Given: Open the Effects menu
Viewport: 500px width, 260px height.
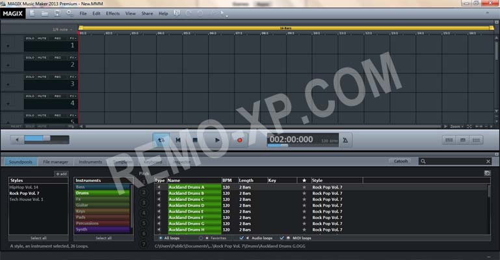Looking at the screenshot, I should [113, 14].
